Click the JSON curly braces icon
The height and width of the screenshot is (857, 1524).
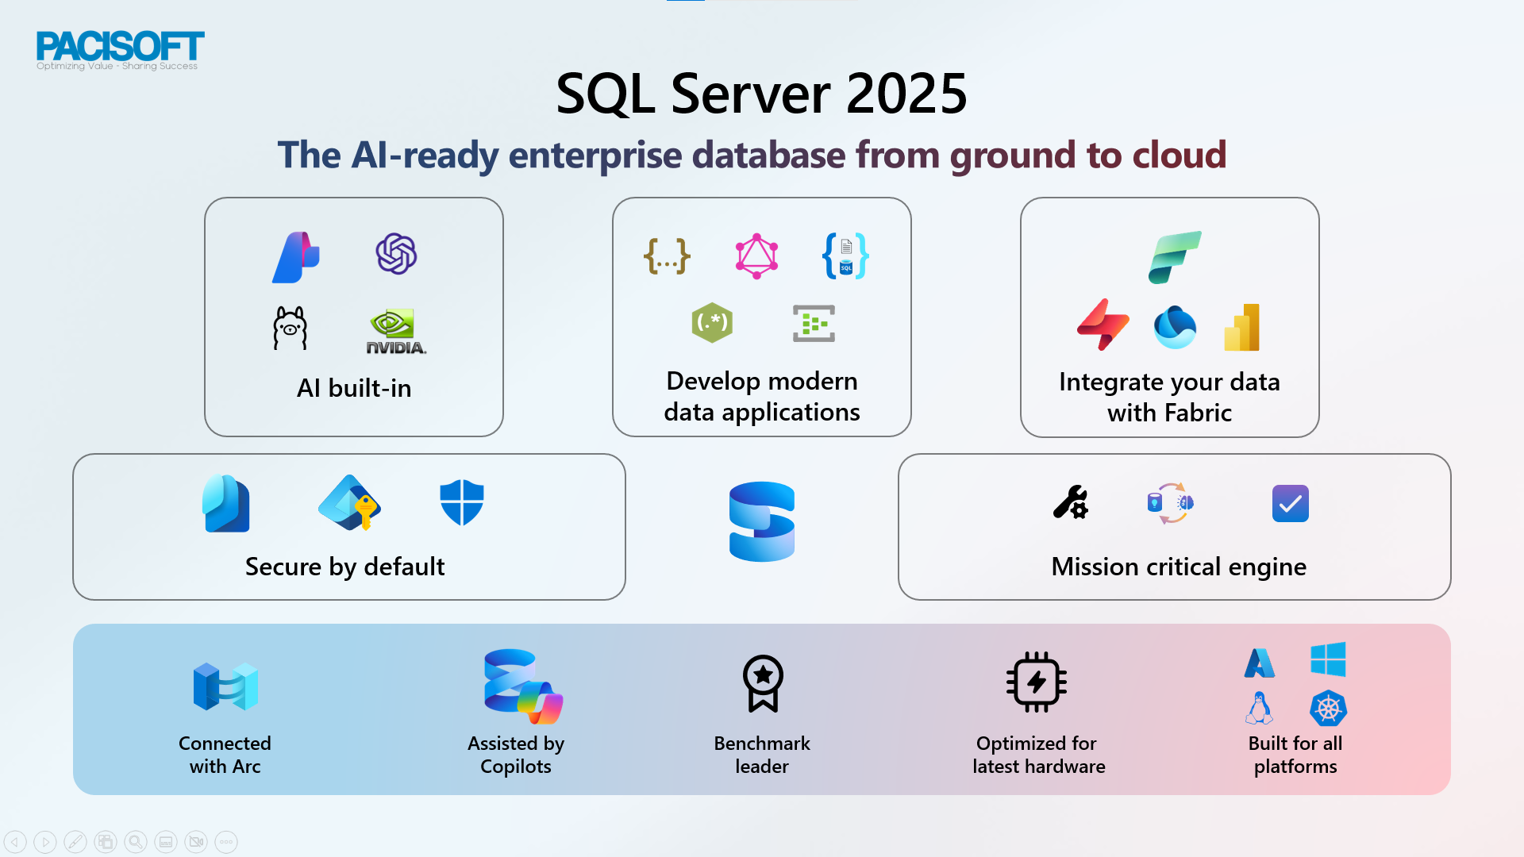point(667,256)
